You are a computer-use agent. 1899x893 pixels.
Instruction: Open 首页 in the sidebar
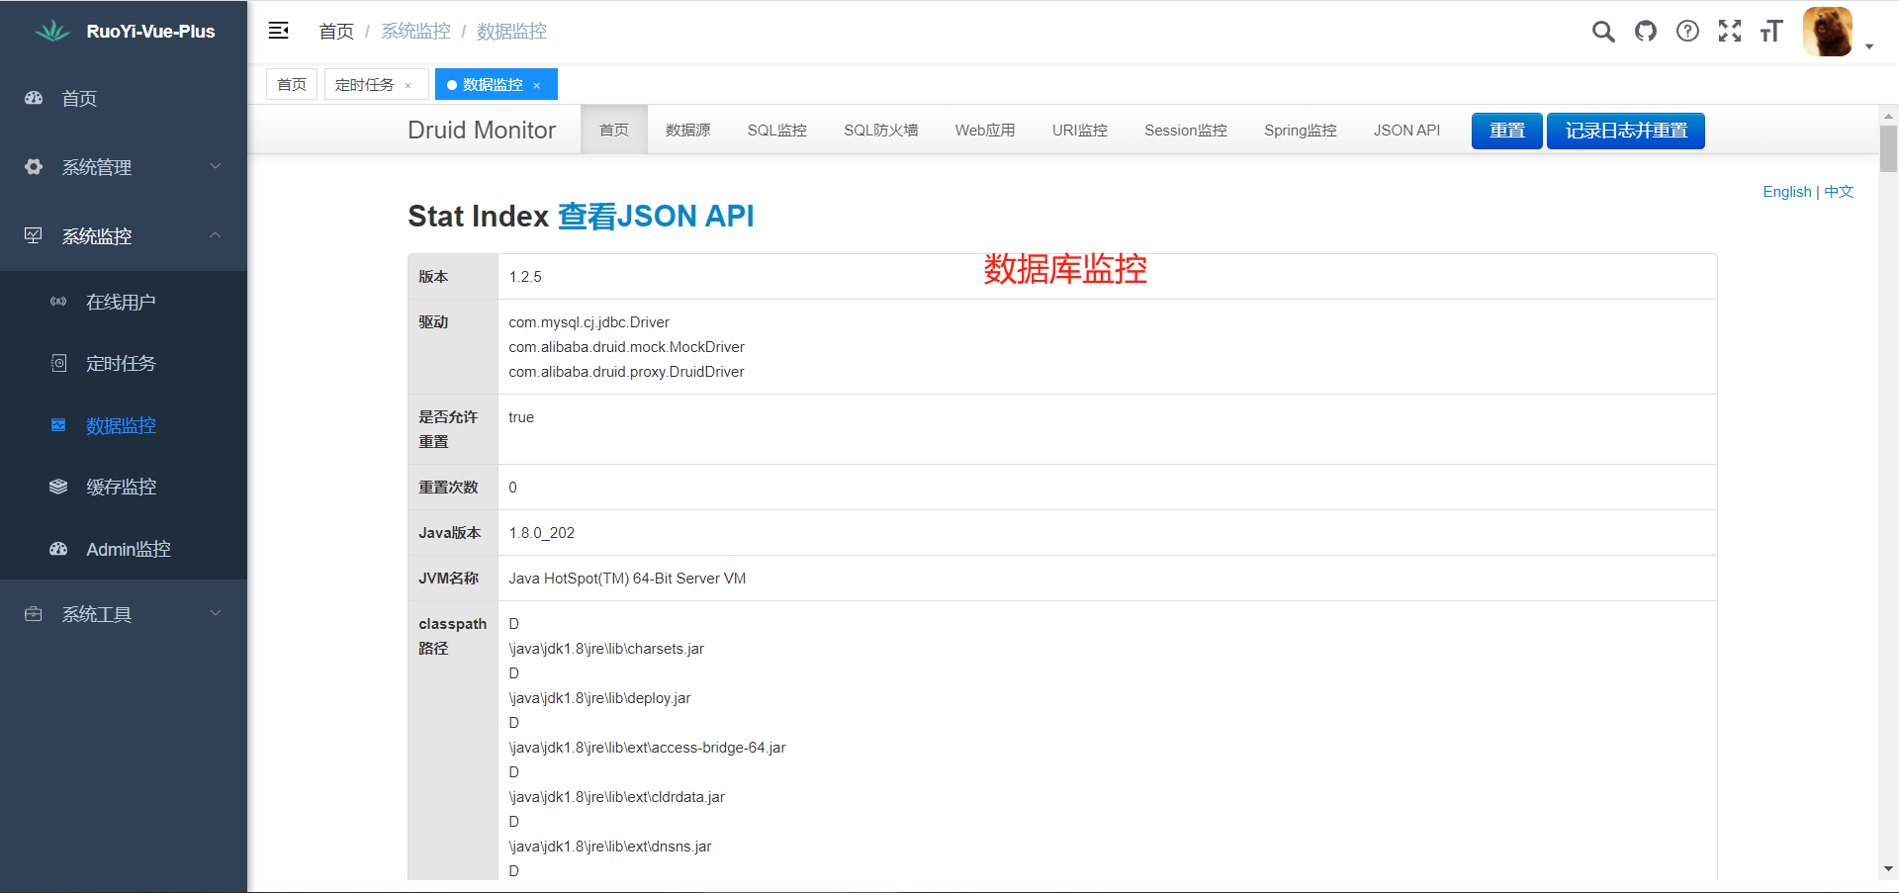[x=124, y=98]
